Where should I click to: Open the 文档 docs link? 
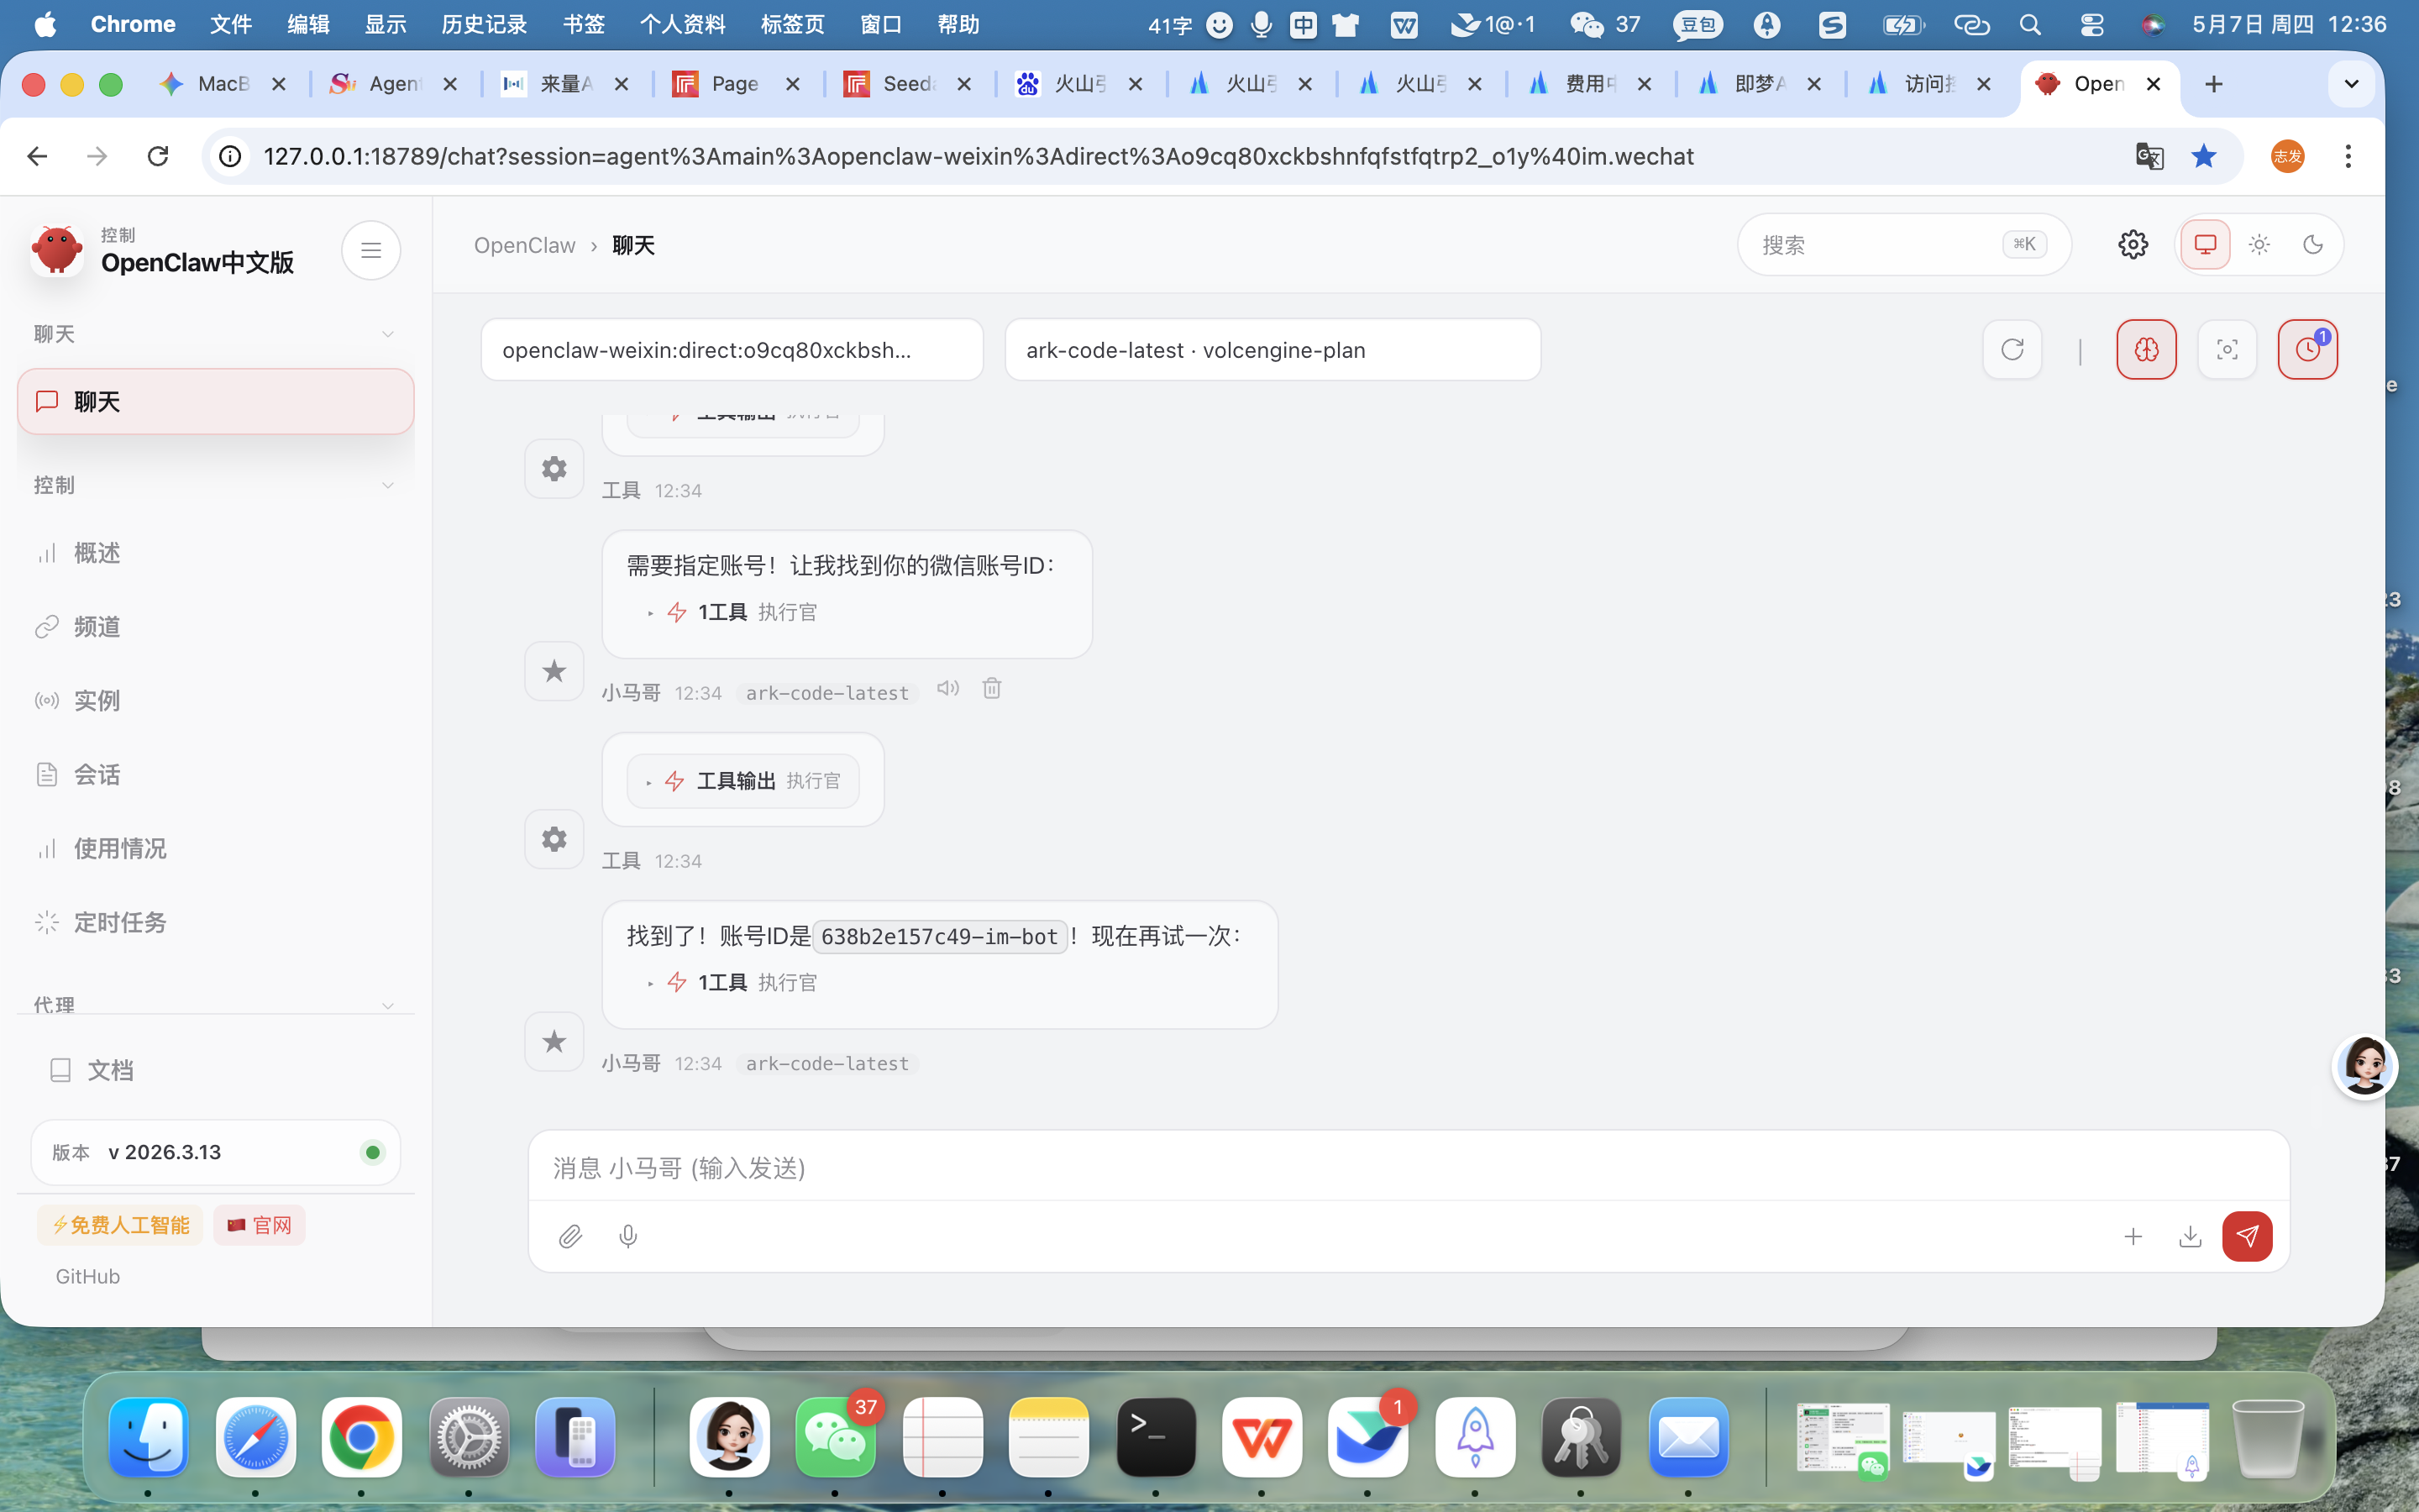pos(216,1070)
